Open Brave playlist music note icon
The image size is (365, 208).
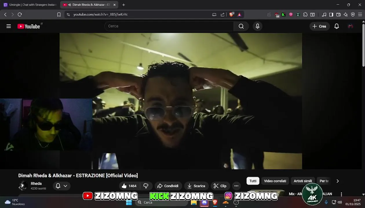(x=324, y=14)
